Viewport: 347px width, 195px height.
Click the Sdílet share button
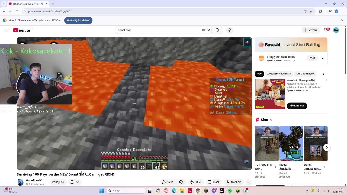(195, 182)
